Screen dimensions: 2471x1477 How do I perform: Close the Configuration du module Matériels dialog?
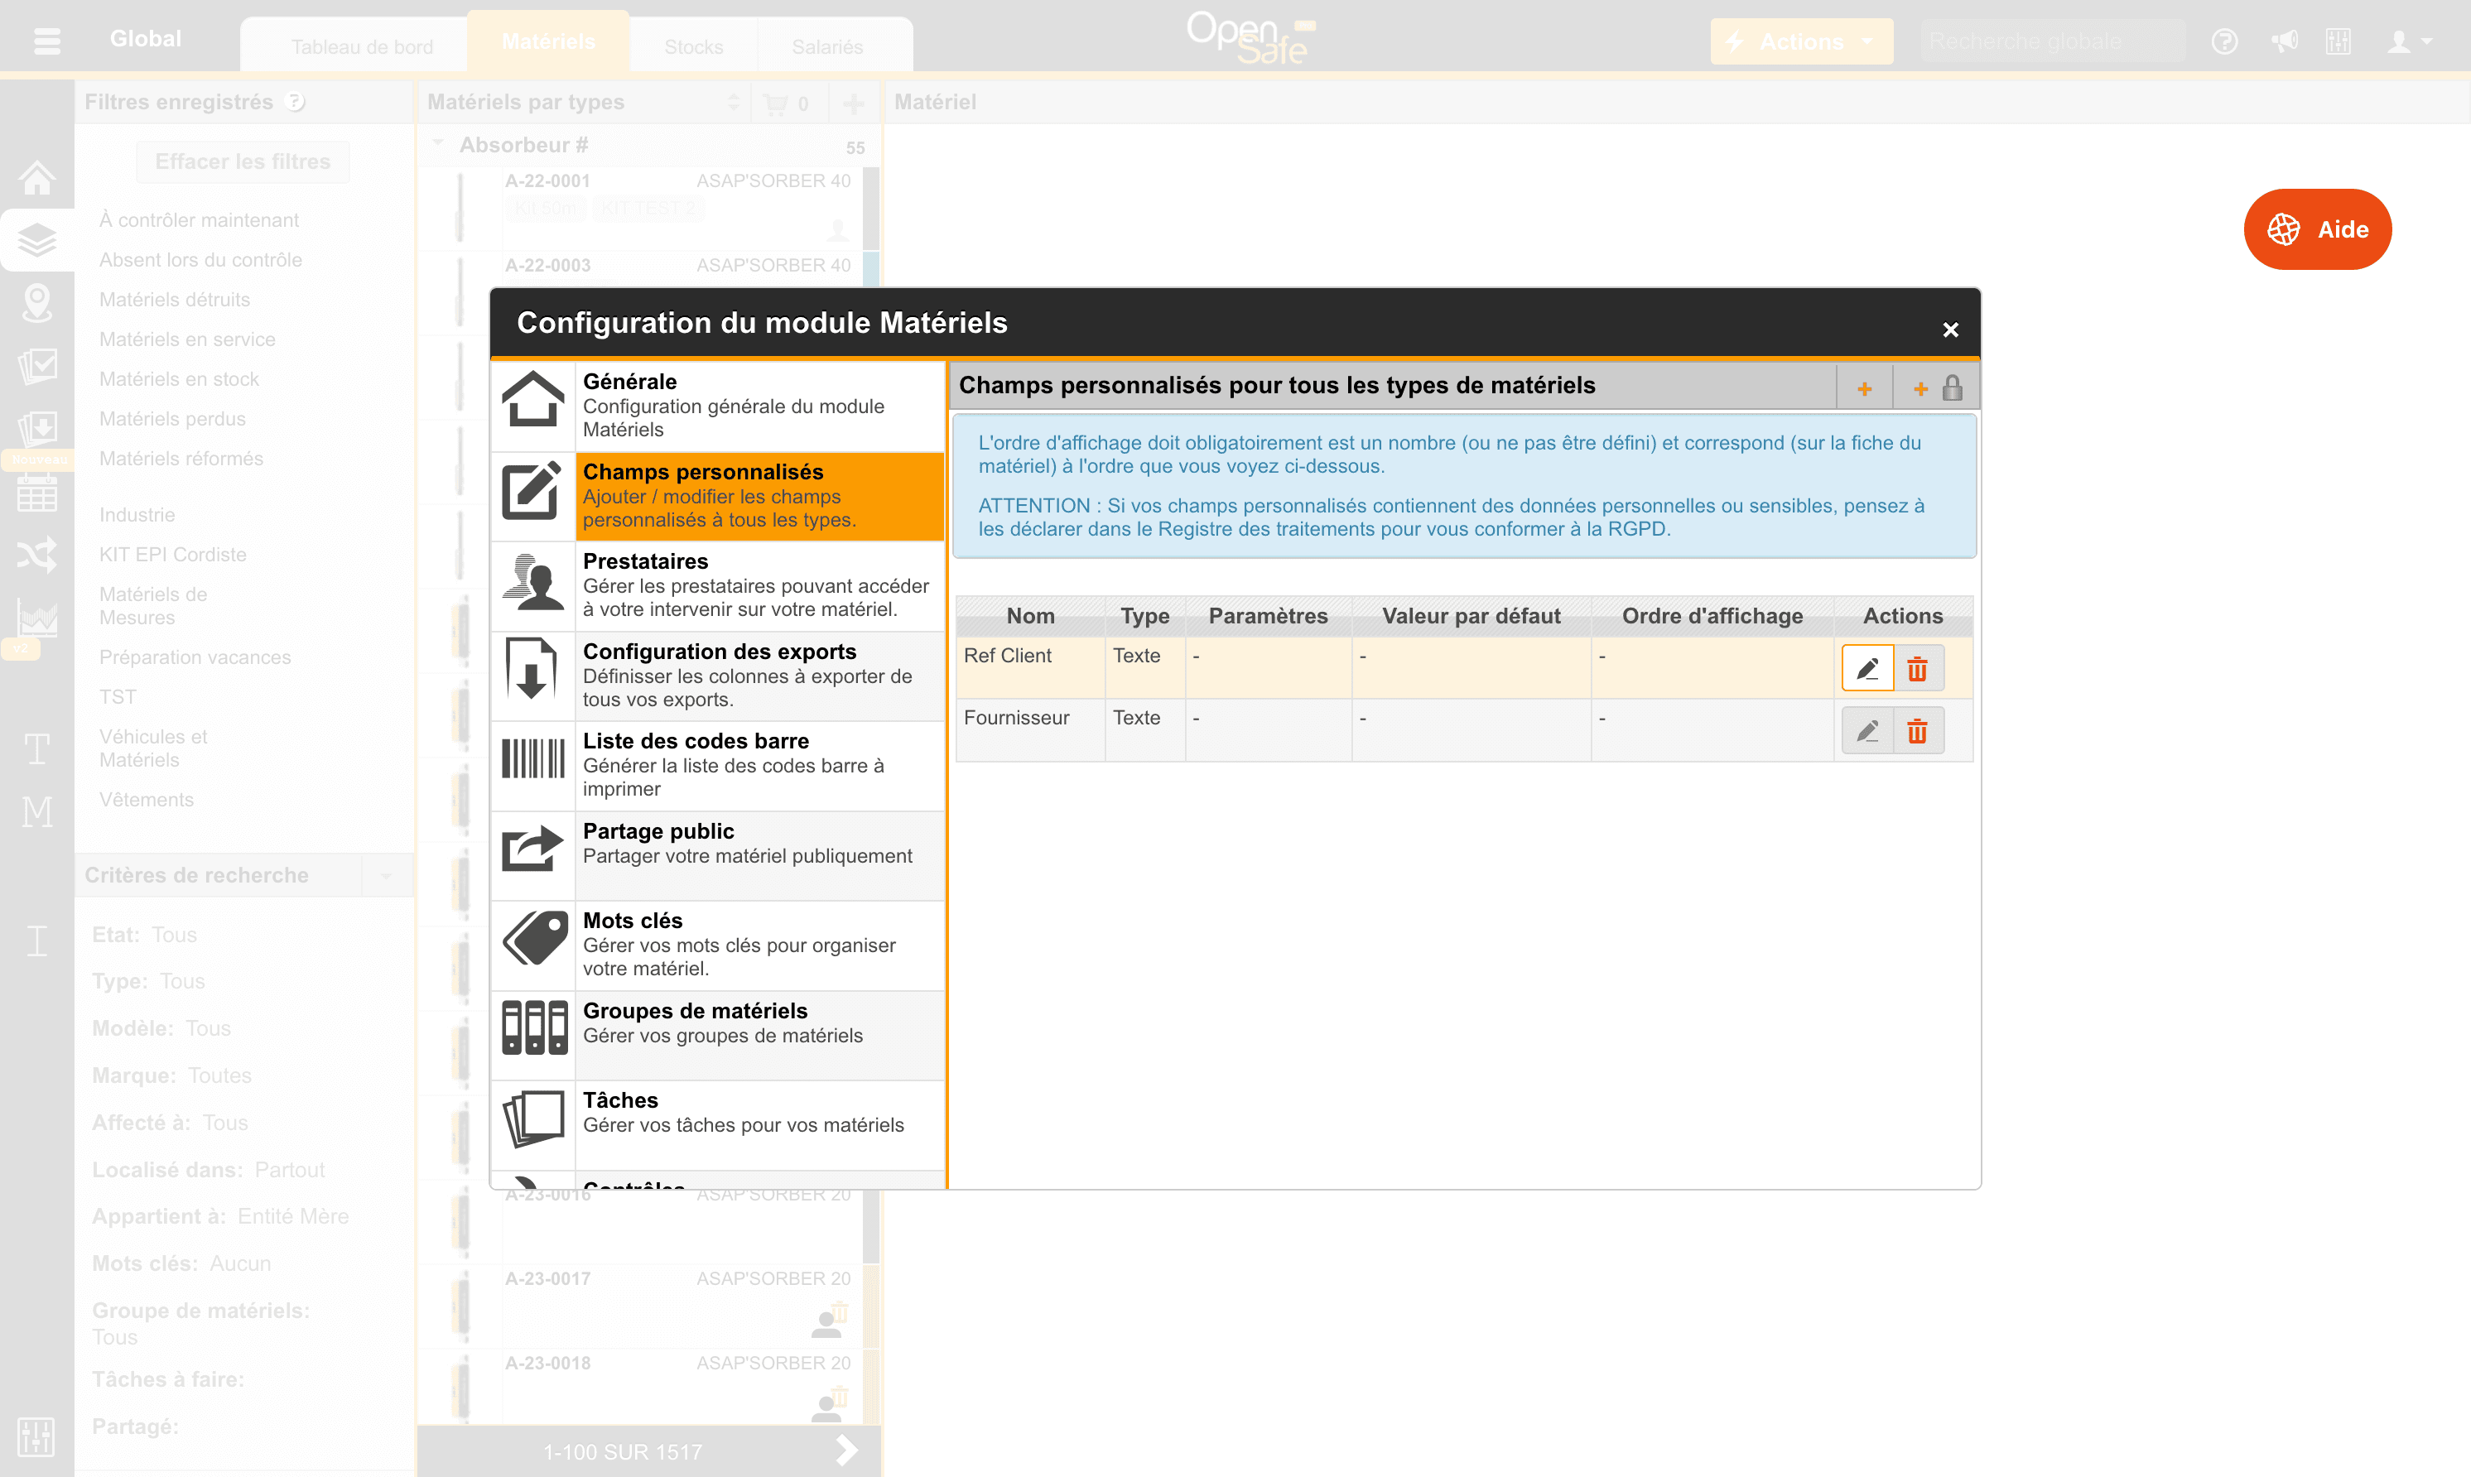pyautogui.click(x=1950, y=330)
